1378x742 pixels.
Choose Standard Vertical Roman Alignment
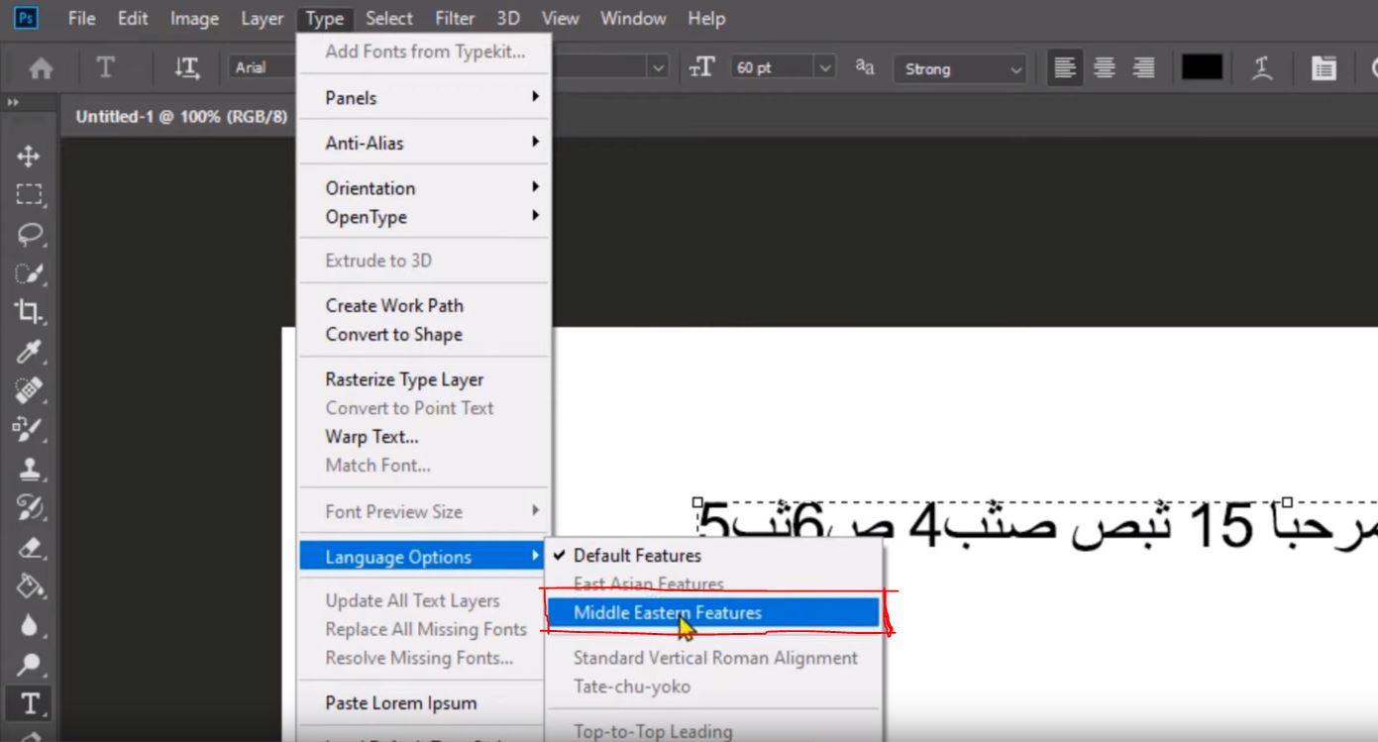point(713,658)
